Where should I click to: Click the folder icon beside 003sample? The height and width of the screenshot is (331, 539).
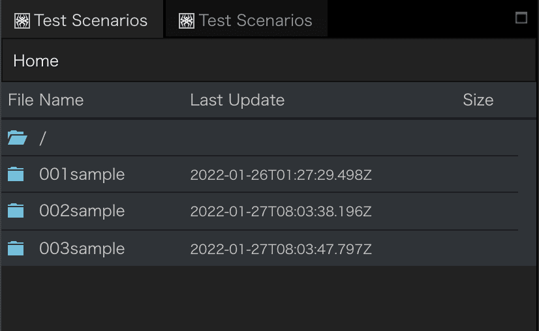(16, 249)
